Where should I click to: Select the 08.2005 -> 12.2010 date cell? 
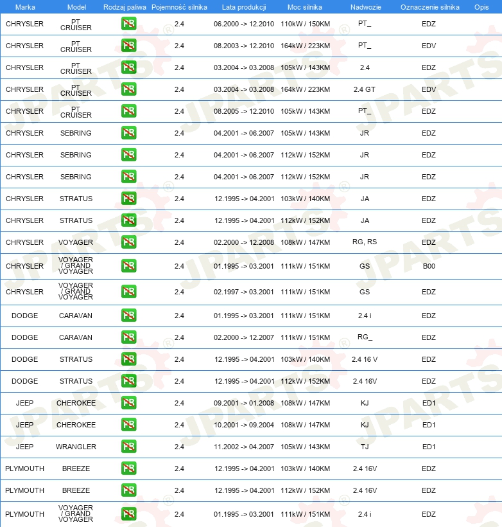244,111
